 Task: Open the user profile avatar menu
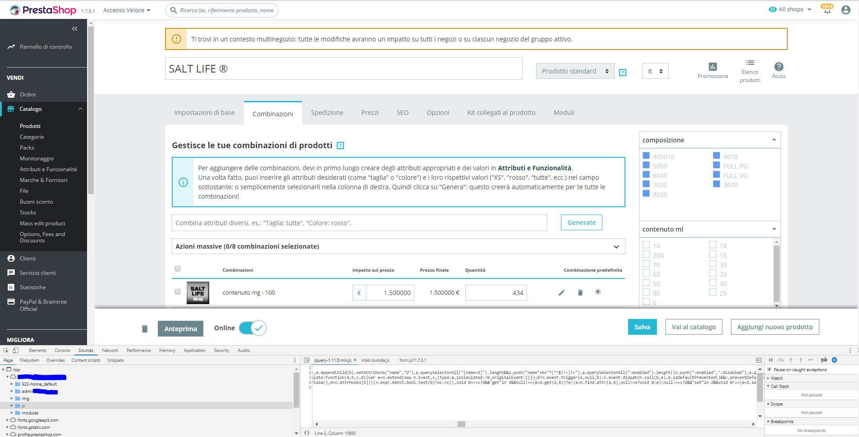coord(846,10)
